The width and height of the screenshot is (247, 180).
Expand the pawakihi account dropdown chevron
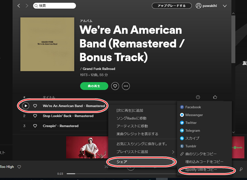(x=225, y=6)
